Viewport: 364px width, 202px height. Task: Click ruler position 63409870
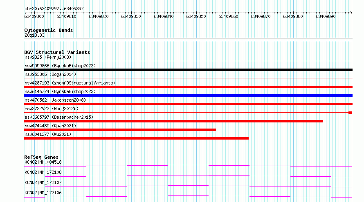click(x=261, y=16)
